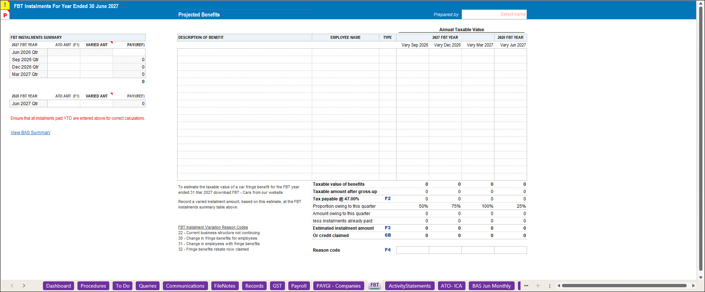The height and width of the screenshot is (292, 705).
Task: Click the horizontal scrollbar right arrow
Action: 693,286
